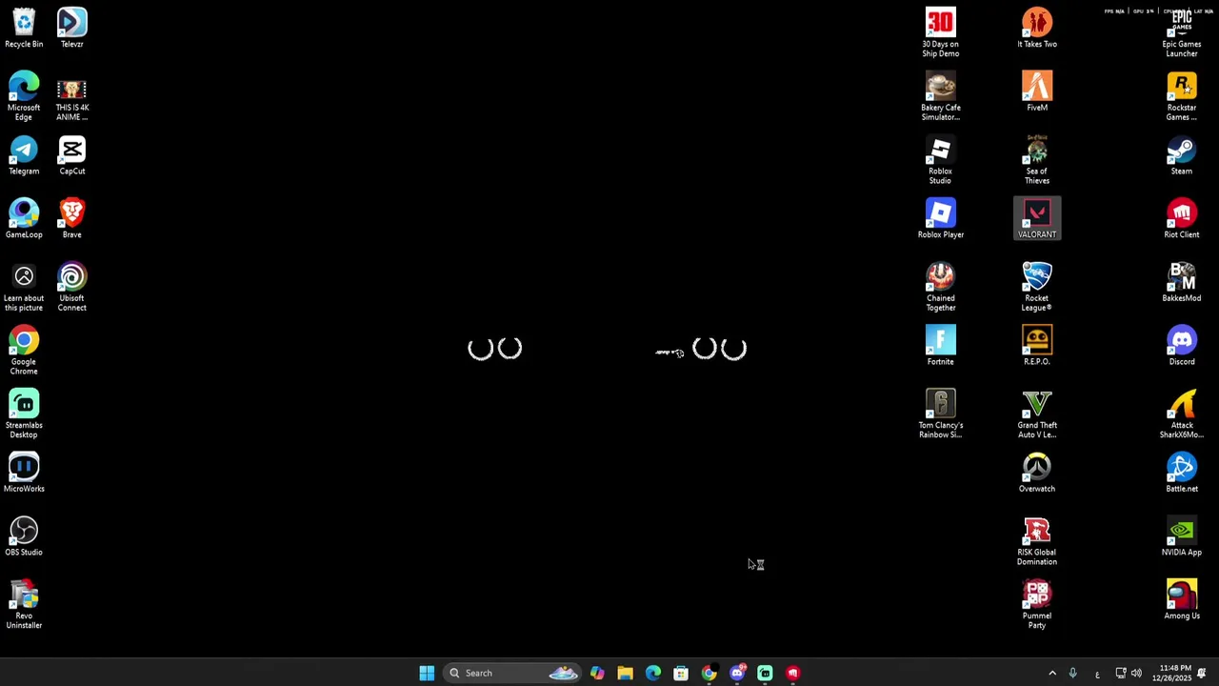Select the NVIDIA App desktop icon
1219x686 pixels.
(x=1182, y=536)
